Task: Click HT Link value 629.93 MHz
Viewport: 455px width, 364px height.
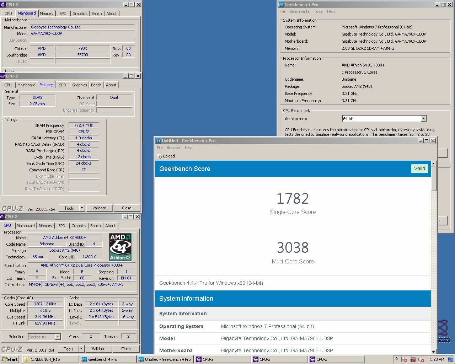Action: click(x=45, y=323)
